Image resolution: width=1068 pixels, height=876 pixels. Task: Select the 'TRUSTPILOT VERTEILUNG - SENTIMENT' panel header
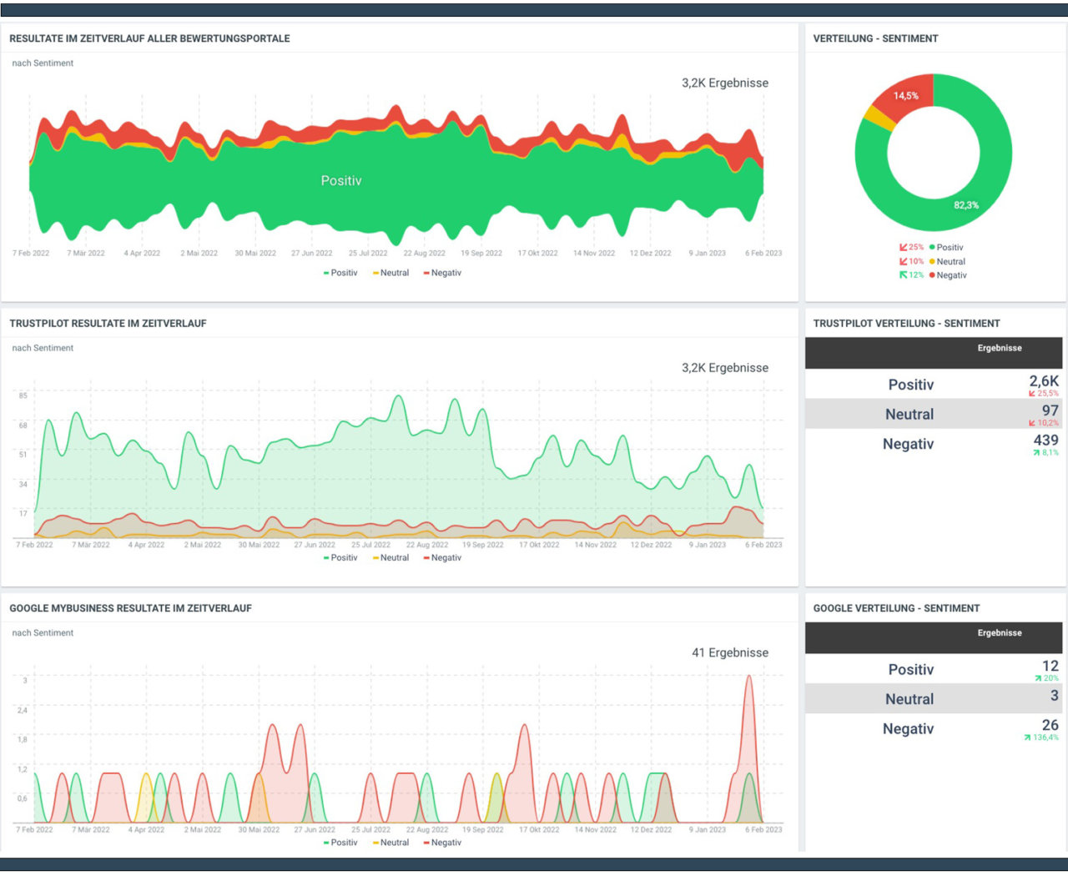(907, 323)
